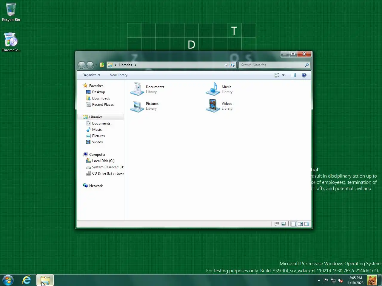This screenshot has width=382, height=286.
Task: Open Recycle Bin on the desktop
Action: tap(11, 12)
